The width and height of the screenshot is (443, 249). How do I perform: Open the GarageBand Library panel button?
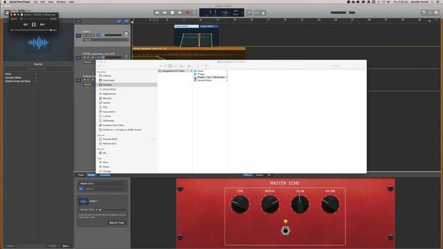click(x=7, y=12)
